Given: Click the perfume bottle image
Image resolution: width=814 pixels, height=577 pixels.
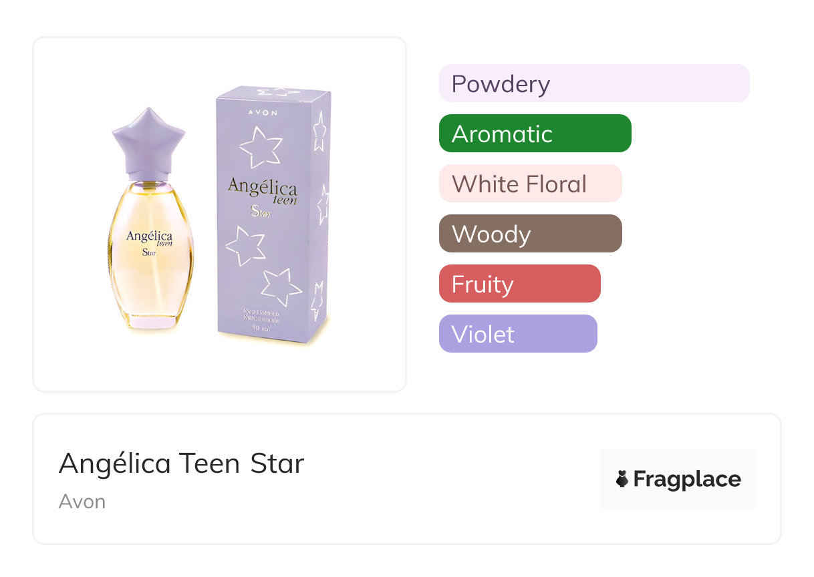Looking at the screenshot, I should pos(150,254).
